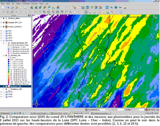Open the Extension menu
This screenshot has height=126, width=160.
(x=35, y=4)
